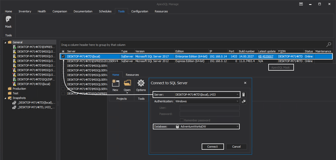336x160 pixels.
Task: Click the Express Edition (64-bit) cell
Action: tap(191, 61)
